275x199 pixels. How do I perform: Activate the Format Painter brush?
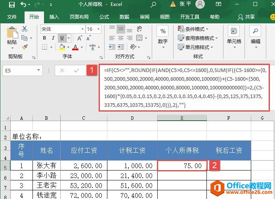(25, 47)
